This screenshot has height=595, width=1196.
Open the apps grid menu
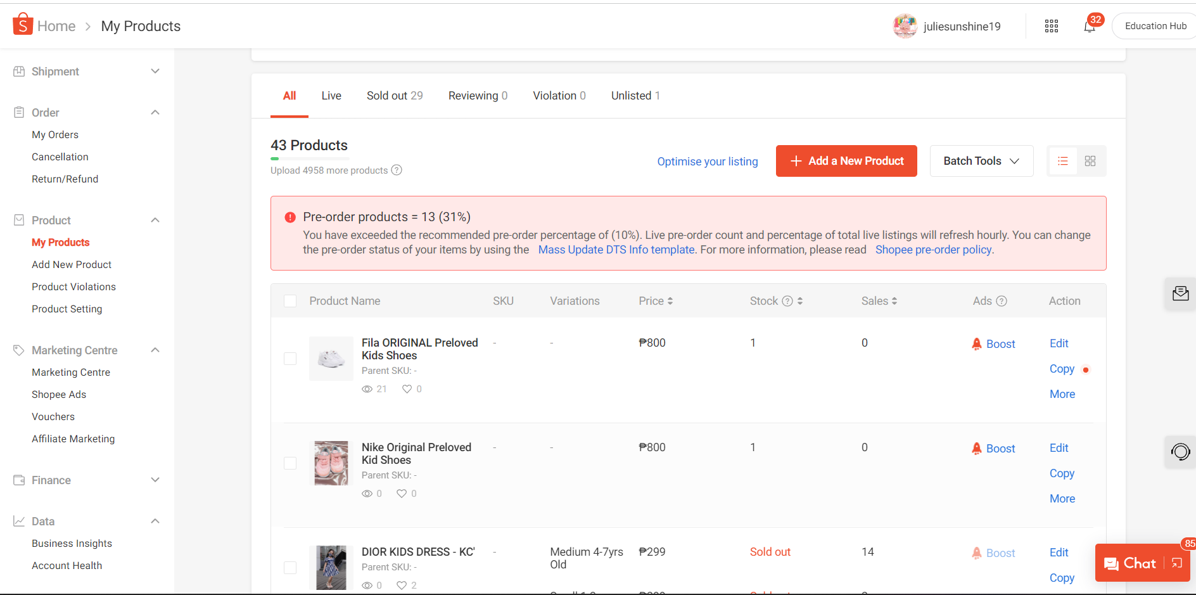click(1051, 26)
